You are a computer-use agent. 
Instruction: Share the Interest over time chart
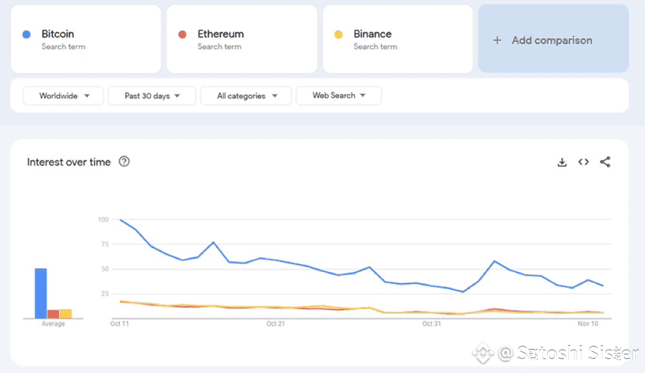click(x=605, y=162)
